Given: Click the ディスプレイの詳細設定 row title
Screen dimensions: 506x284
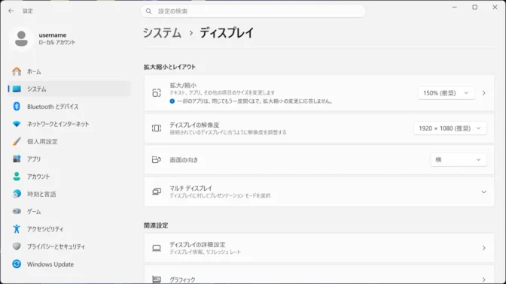Looking at the screenshot, I should coord(197,245).
